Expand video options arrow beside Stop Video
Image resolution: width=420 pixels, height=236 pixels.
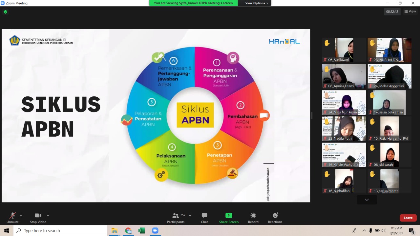[x=48, y=215]
